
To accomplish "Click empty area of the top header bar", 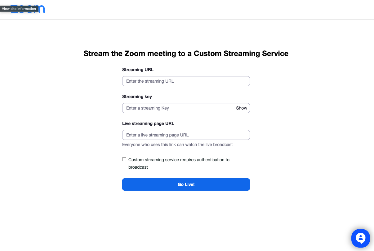I will coord(202,10).
